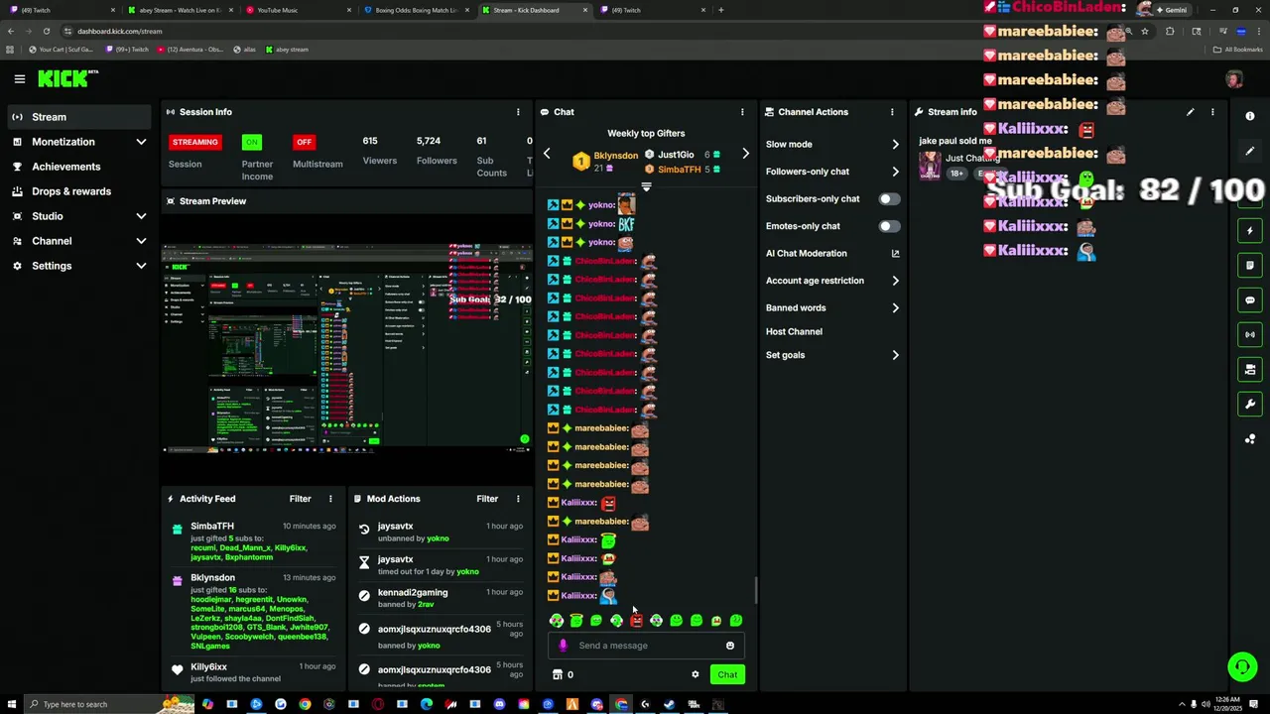Click the stream preview thumbnail
The width and height of the screenshot is (1270, 714).
(x=347, y=347)
